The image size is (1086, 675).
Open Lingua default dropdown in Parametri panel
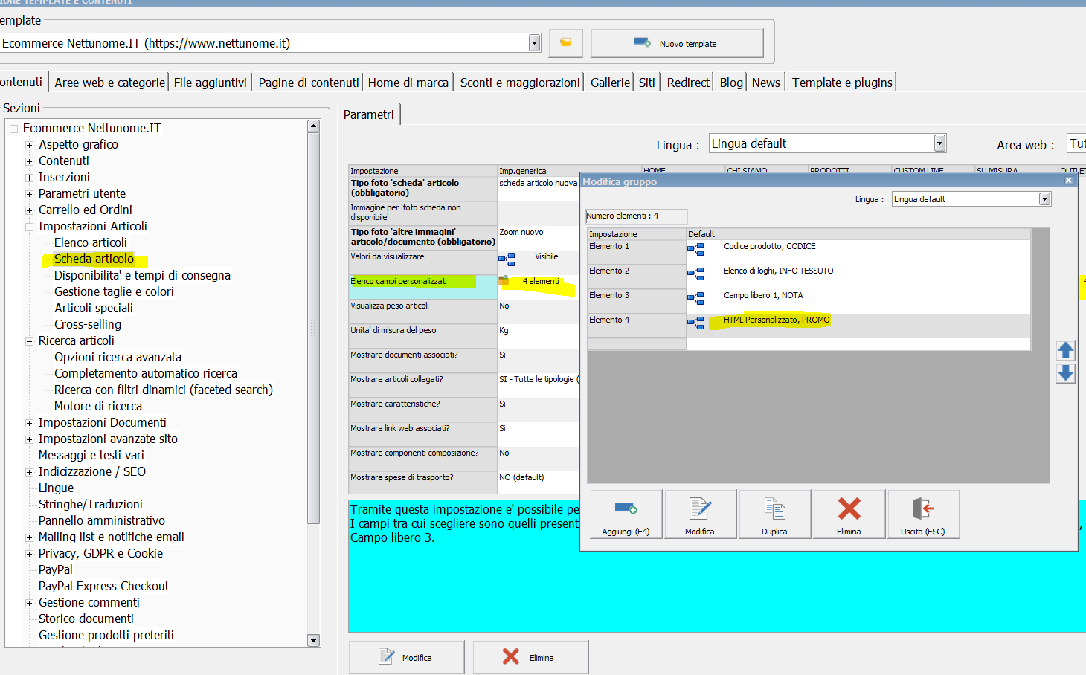(x=939, y=143)
